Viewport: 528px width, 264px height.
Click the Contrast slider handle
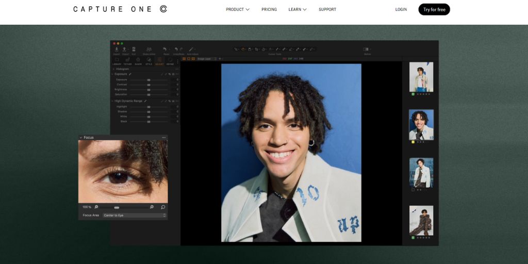pos(148,85)
